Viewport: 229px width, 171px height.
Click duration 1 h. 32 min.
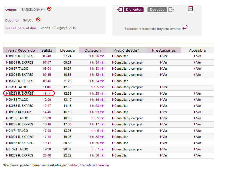click(x=97, y=75)
